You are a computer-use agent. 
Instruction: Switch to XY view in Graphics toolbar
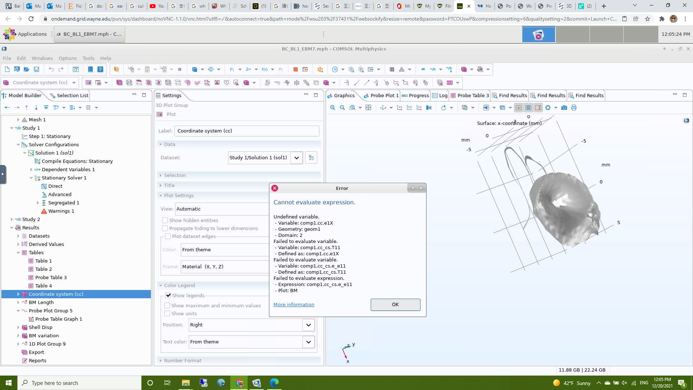pyautogui.click(x=400, y=108)
